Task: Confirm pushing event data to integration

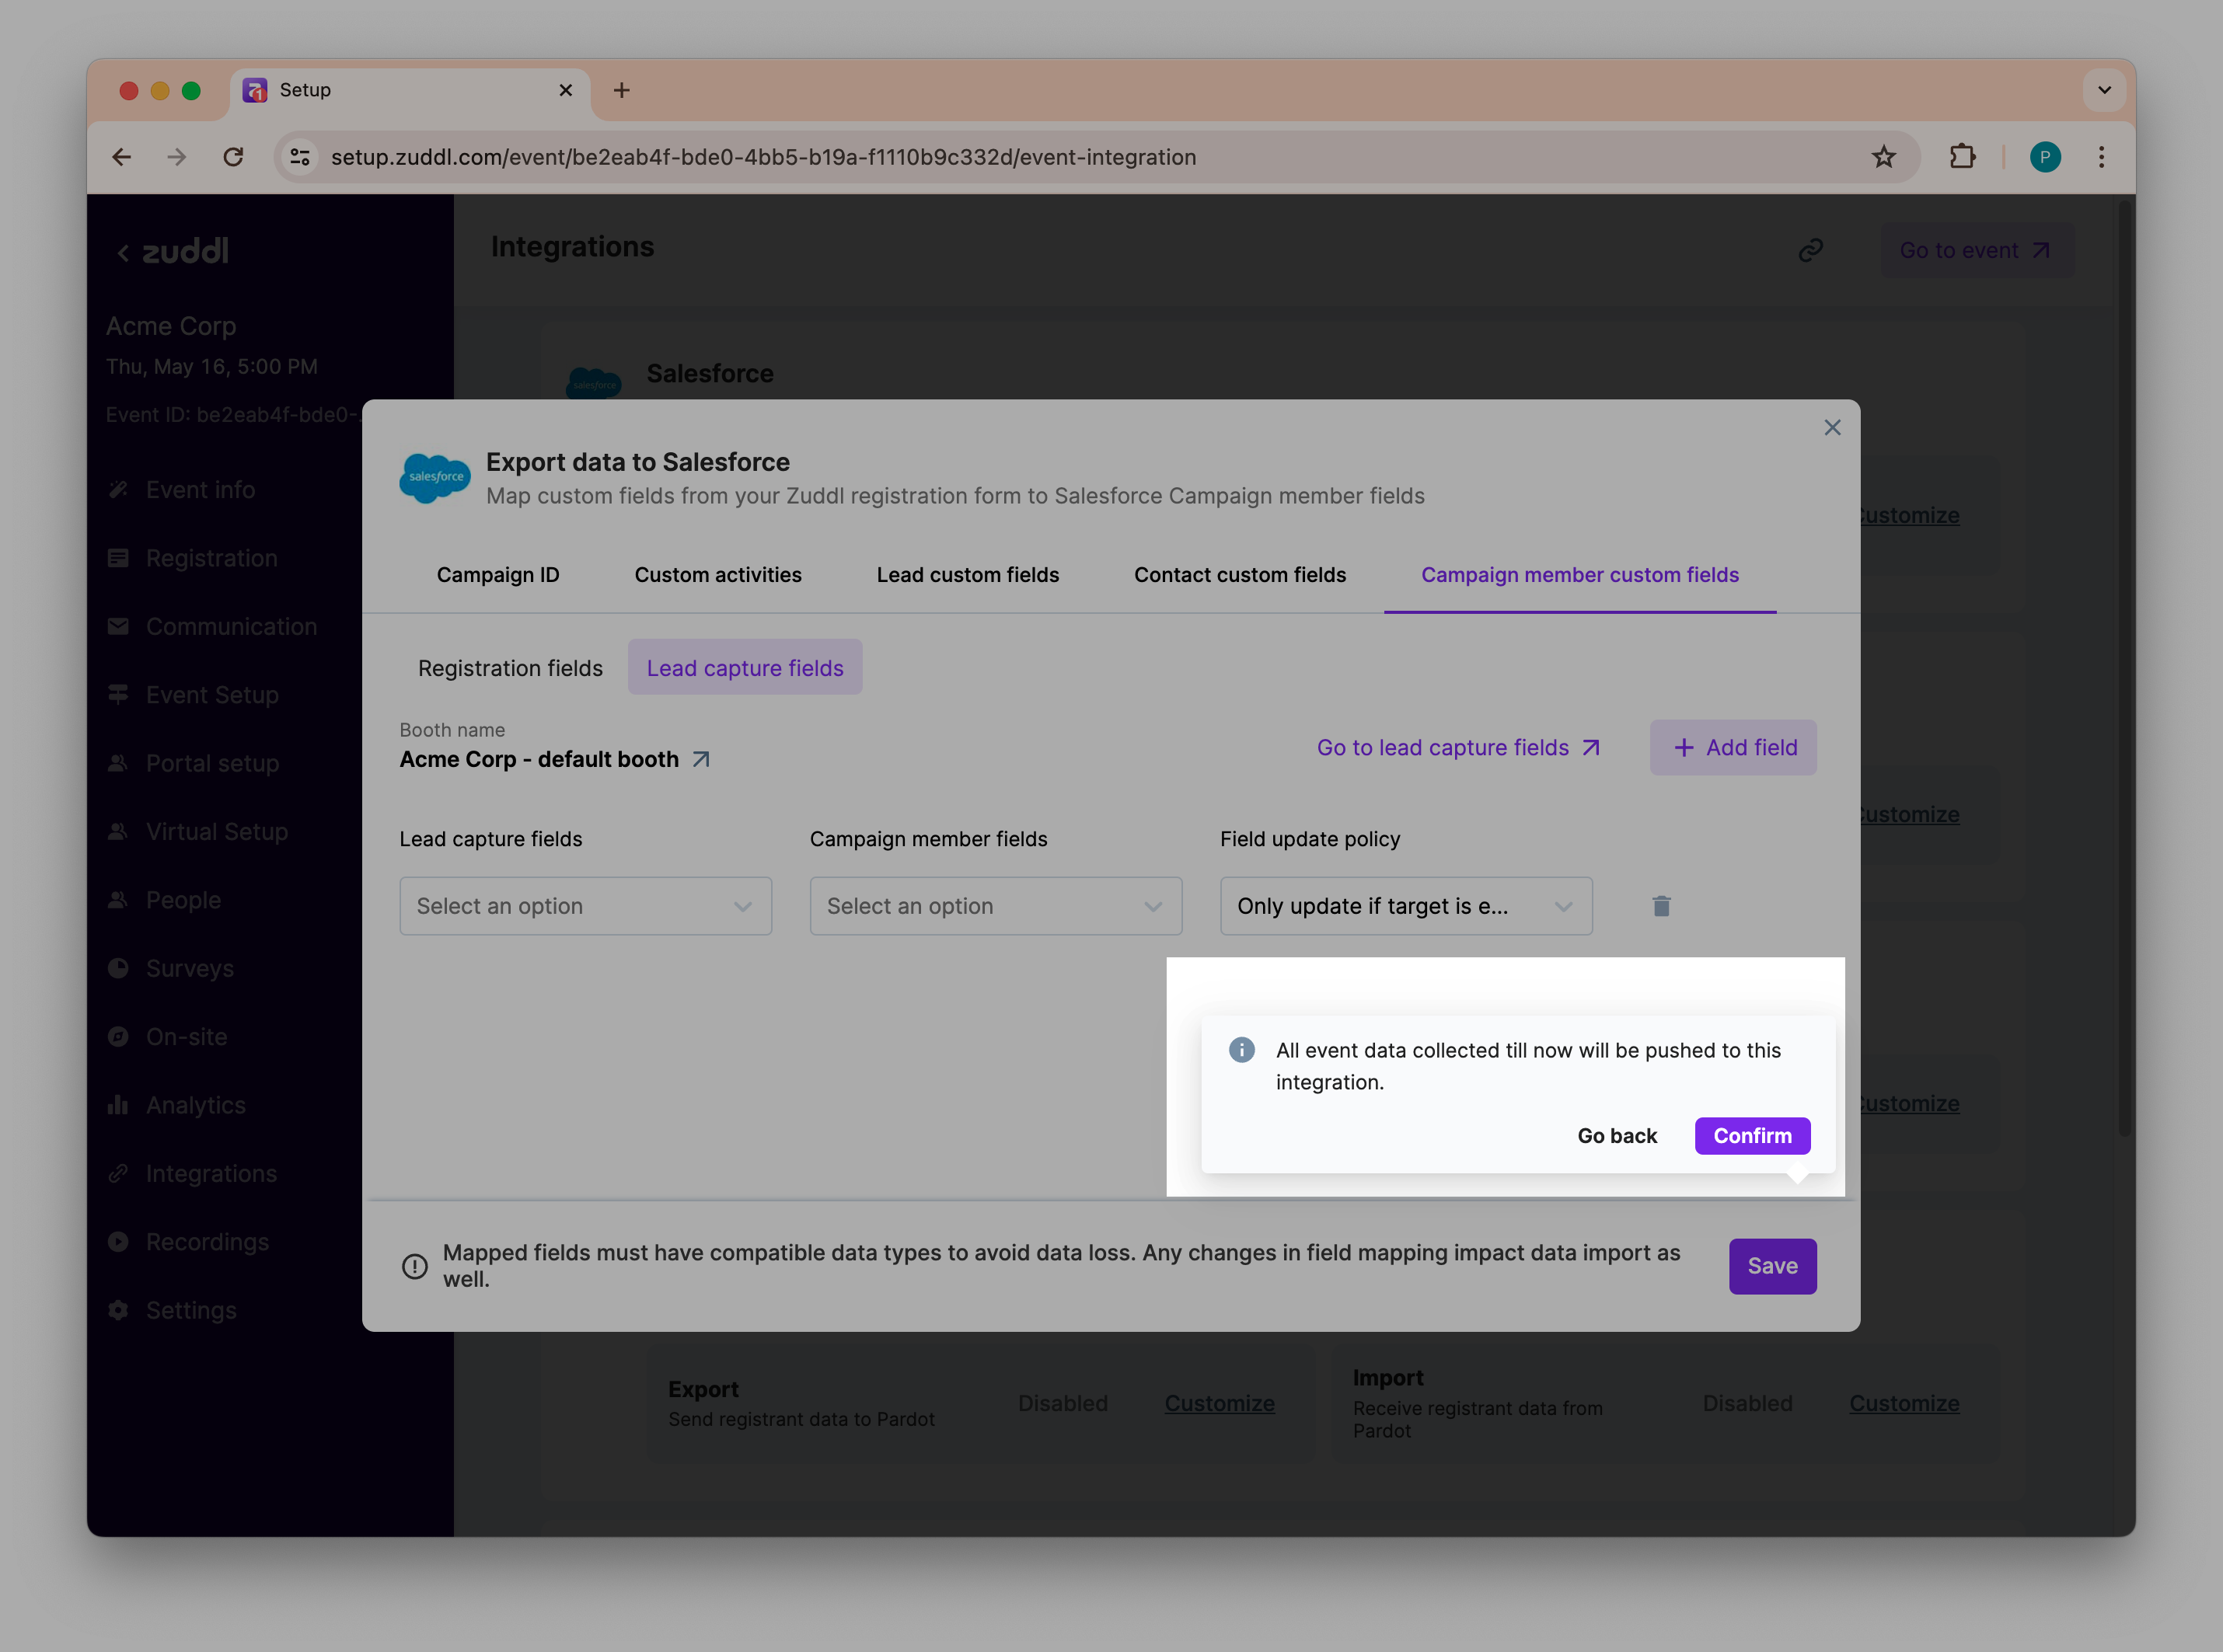Action: pyautogui.click(x=1751, y=1136)
